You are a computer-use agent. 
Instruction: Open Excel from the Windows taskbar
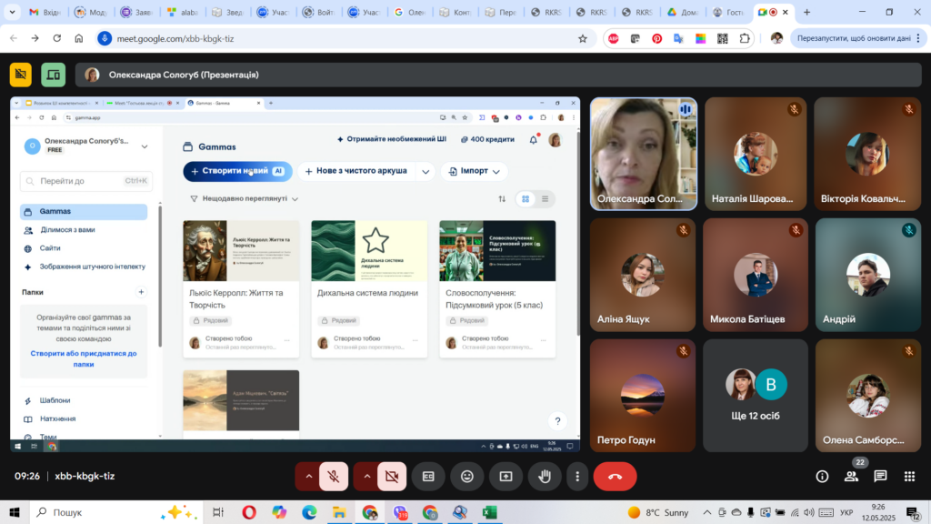click(x=490, y=512)
